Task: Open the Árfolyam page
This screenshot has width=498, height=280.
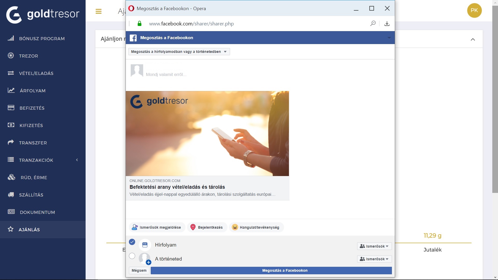Action: point(43,91)
